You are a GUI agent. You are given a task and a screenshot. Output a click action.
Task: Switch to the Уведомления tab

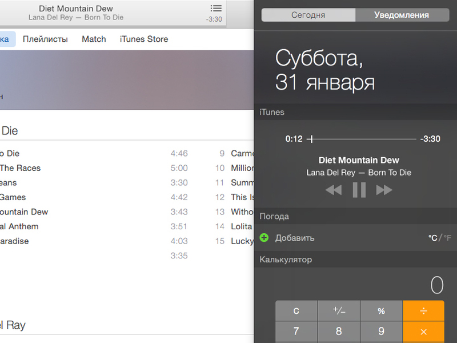[x=402, y=15]
